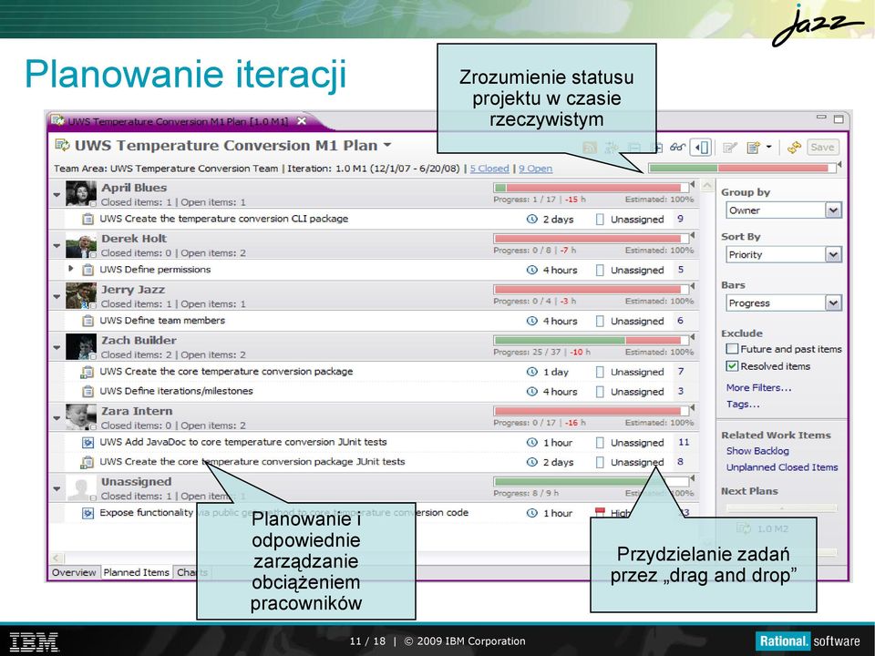The image size is (875, 656).
Task: Open the new work item dropdown arrow
Action: [768, 148]
